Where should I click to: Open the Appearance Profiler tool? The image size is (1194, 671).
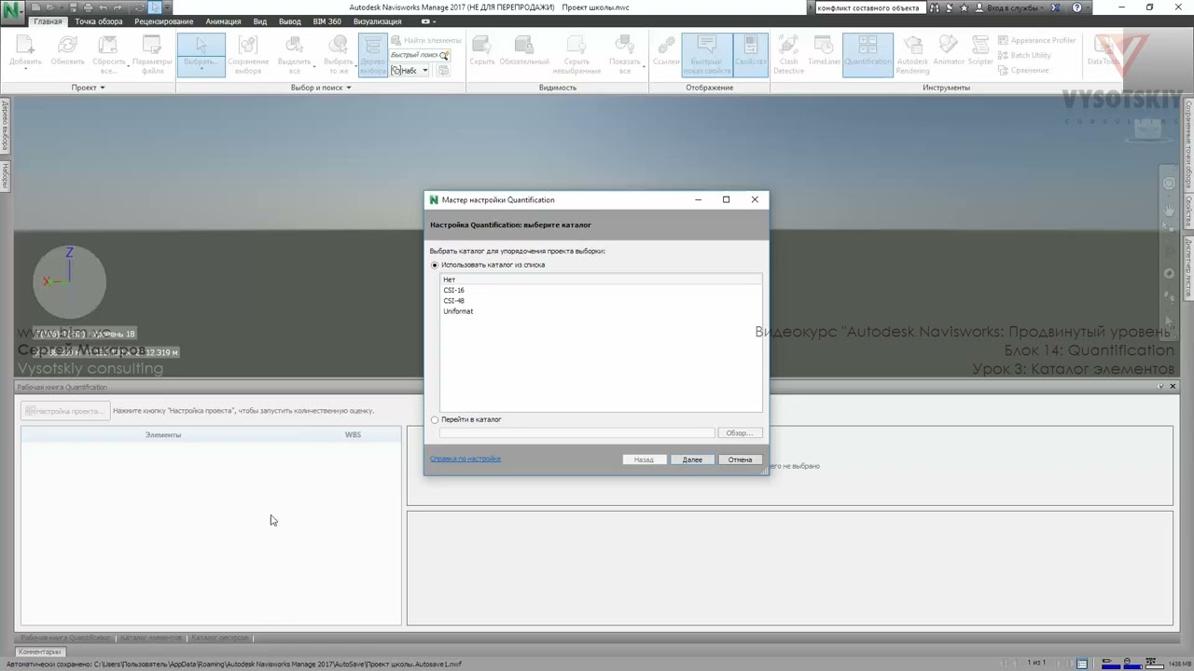tap(1036, 40)
